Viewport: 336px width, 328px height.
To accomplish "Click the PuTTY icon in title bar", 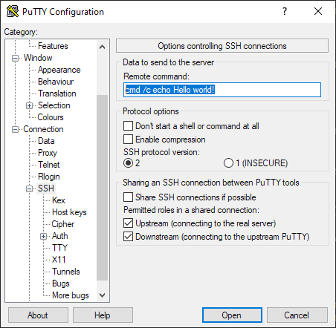I will [x=13, y=11].
